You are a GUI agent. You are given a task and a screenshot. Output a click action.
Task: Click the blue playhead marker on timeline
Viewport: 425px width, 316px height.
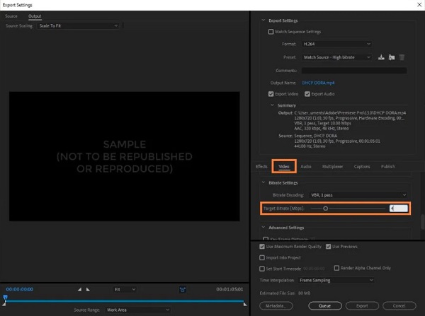pyautogui.click(x=5, y=298)
